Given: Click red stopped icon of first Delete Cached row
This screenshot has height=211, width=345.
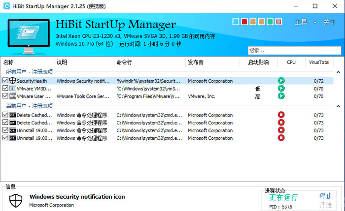Looking at the screenshot, I should click(x=281, y=115).
